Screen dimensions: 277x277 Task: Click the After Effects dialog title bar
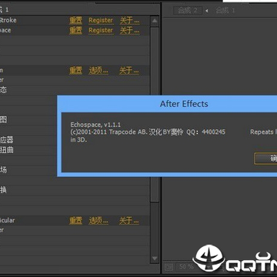click(x=167, y=104)
